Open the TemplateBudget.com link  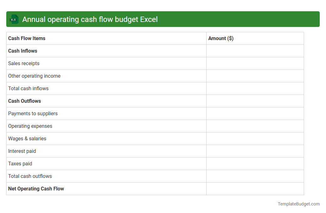click(x=299, y=204)
